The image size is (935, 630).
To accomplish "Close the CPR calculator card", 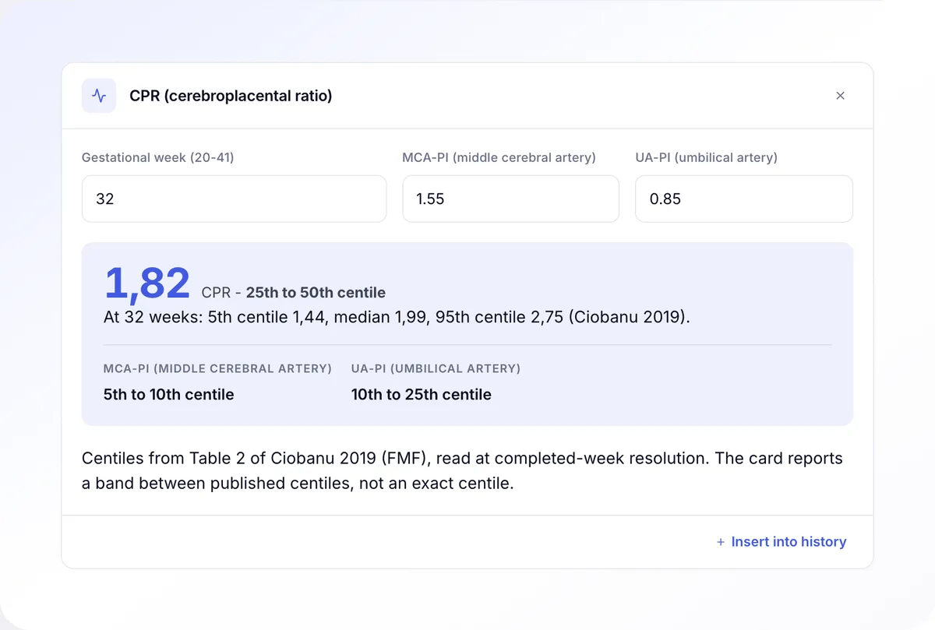I will coord(840,96).
